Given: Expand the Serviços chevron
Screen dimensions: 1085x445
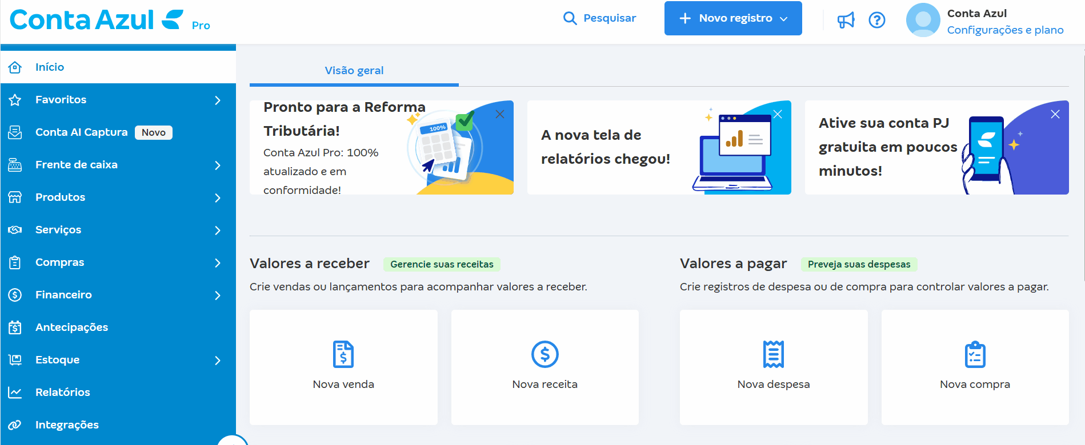Looking at the screenshot, I should (x=218, y=230).
